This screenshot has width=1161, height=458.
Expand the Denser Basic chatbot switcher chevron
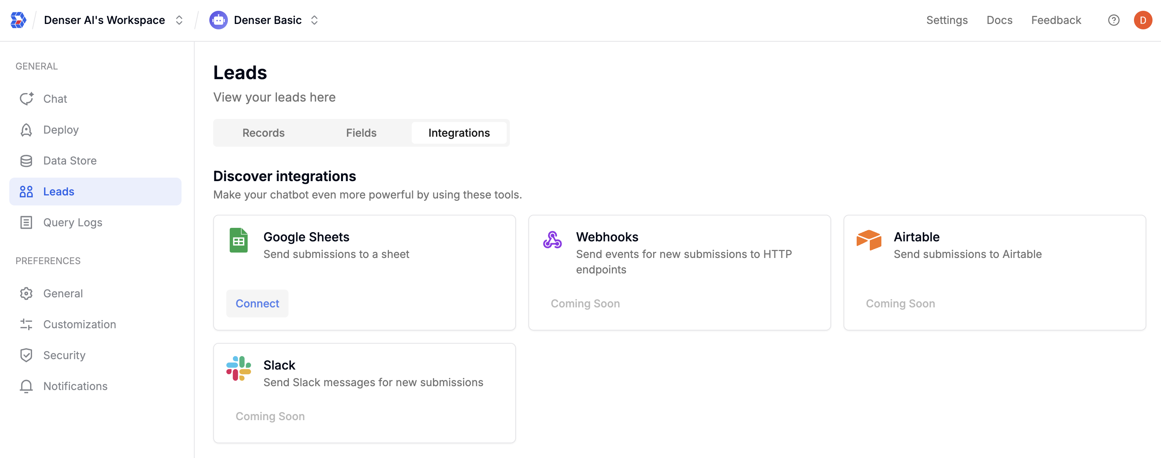(315, 20)
